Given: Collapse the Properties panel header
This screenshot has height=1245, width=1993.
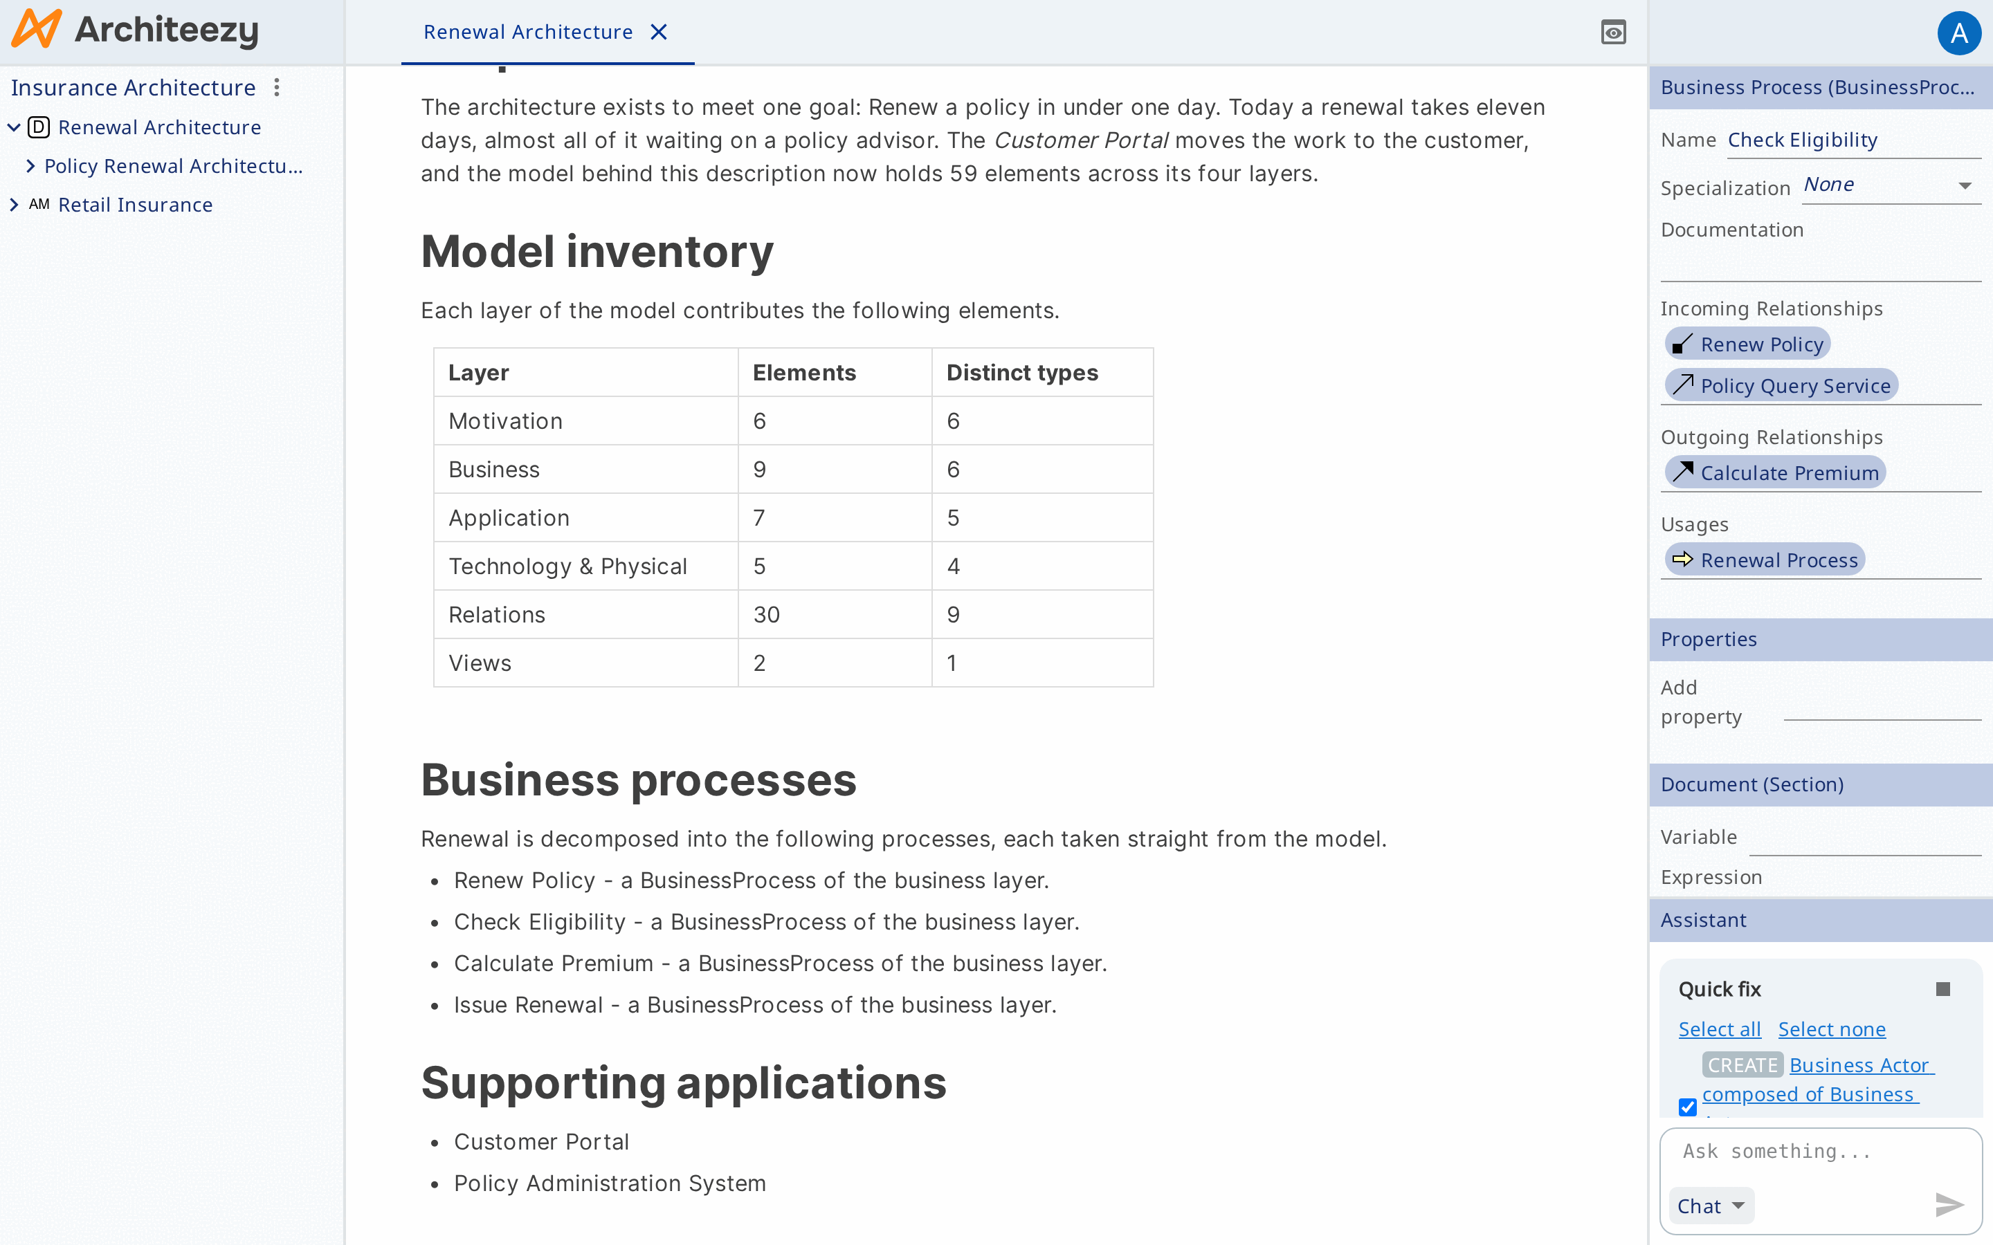Looking at the screenshot, I should 1820,639.
